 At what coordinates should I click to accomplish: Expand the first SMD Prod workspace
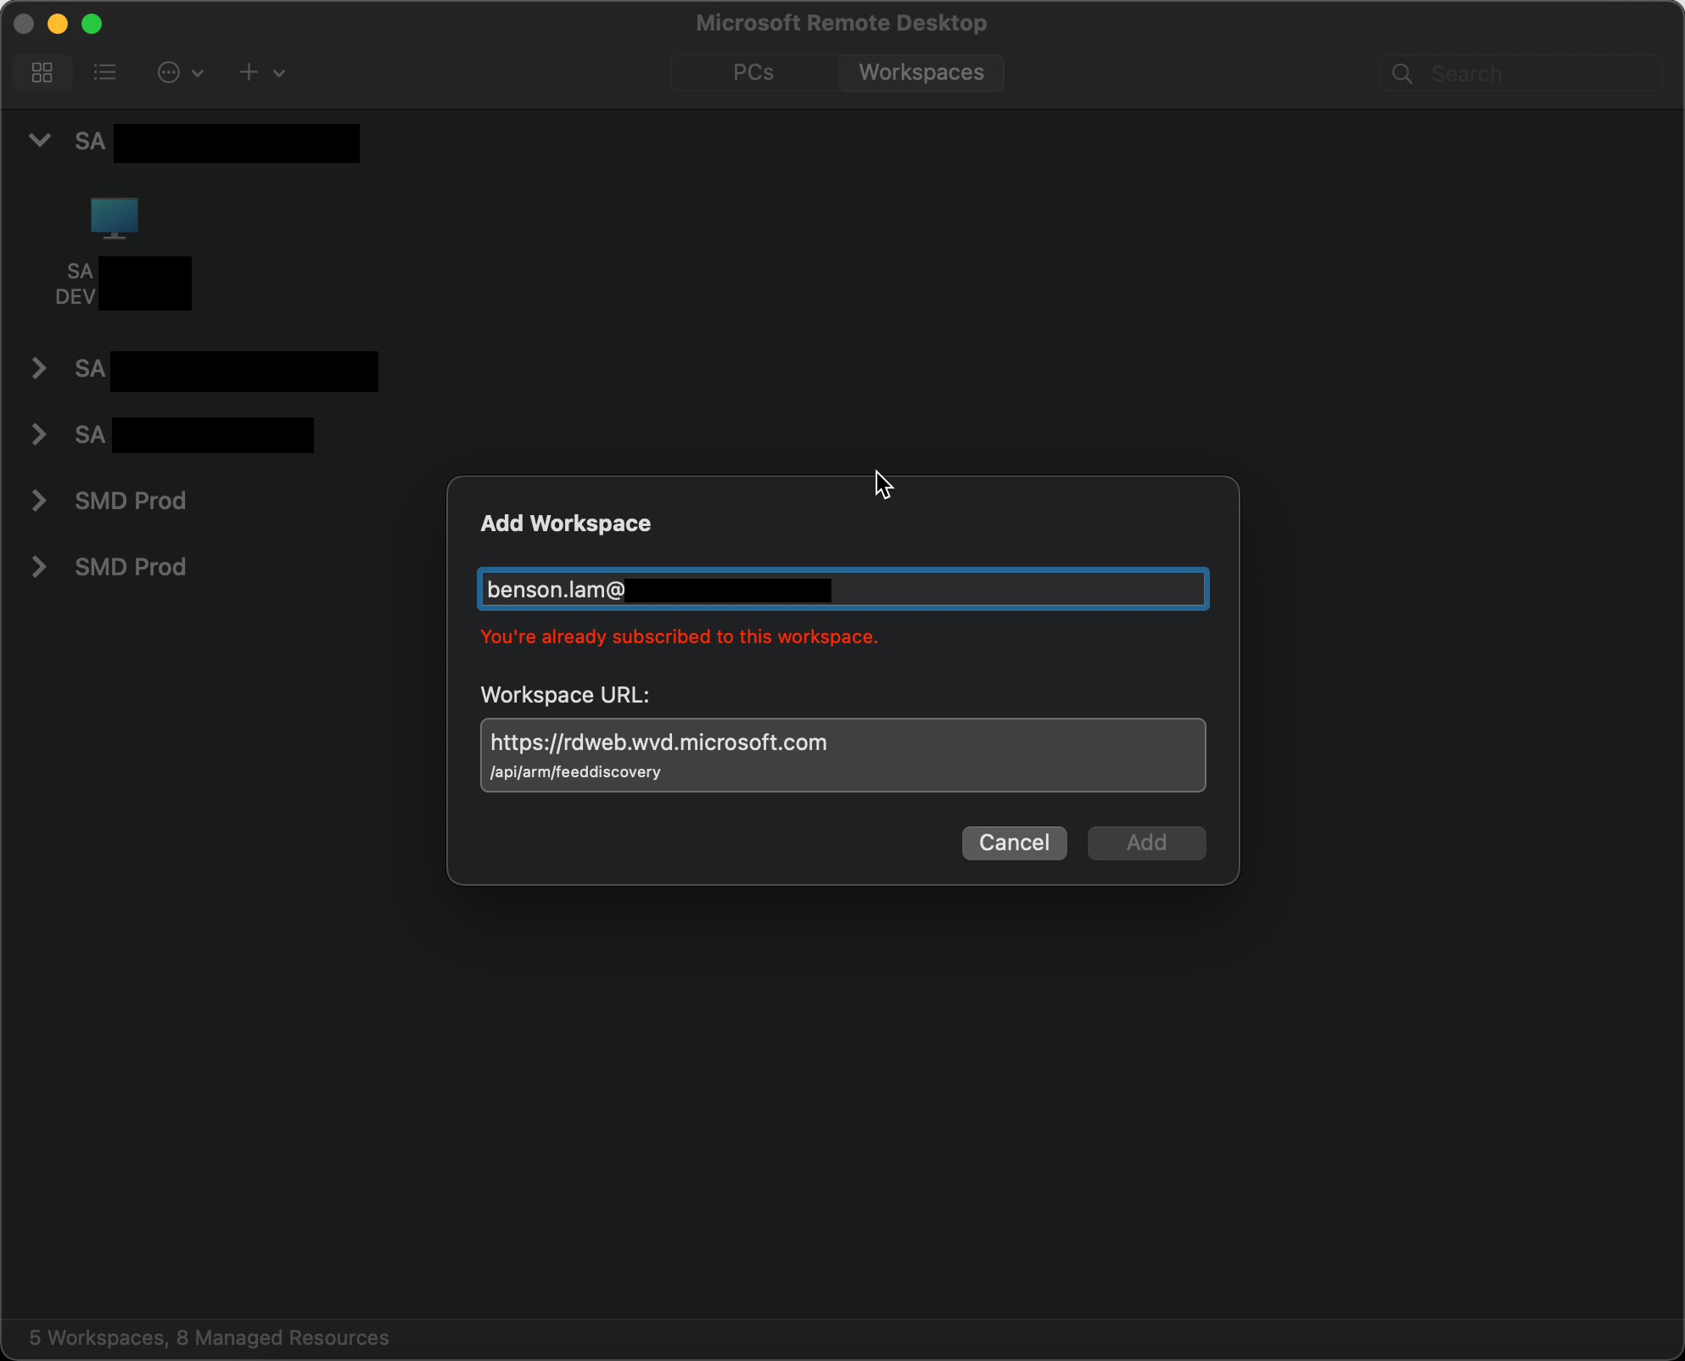click(x=39, y=500)
